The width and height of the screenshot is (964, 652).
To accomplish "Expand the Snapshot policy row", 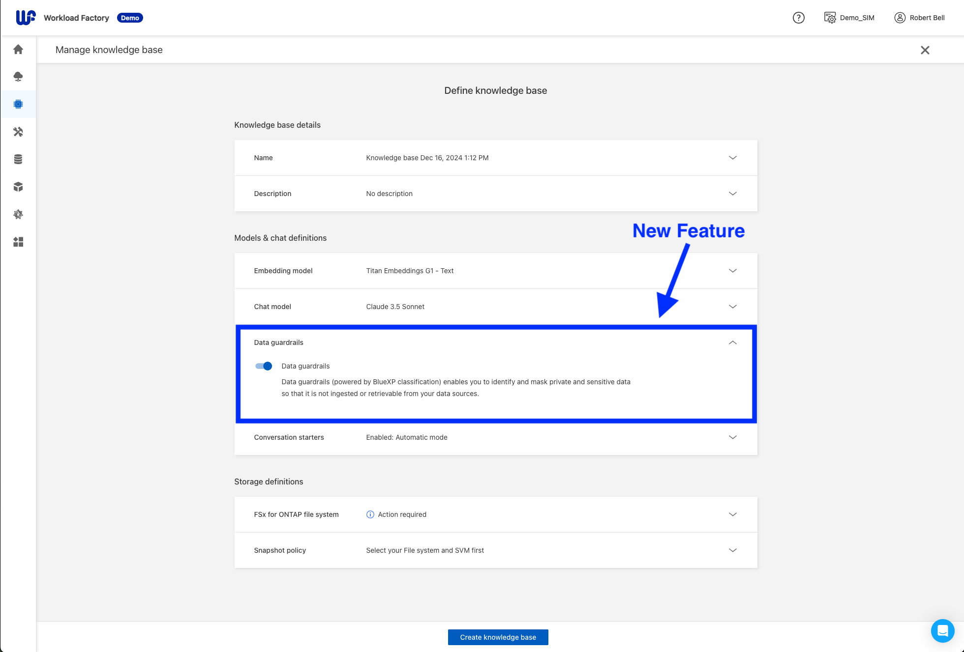I will 732,550.
